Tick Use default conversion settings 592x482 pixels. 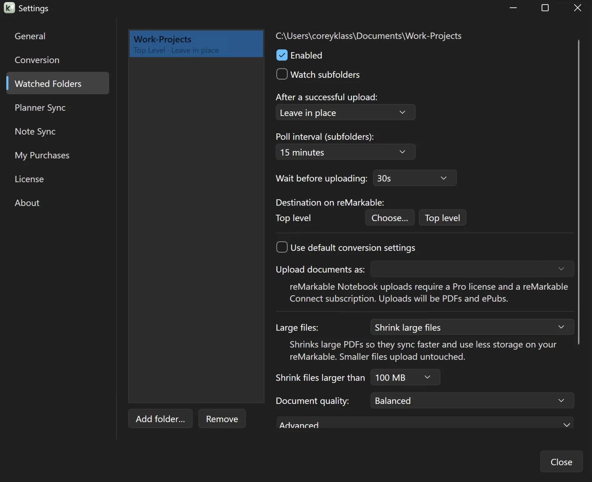(282, 247)
